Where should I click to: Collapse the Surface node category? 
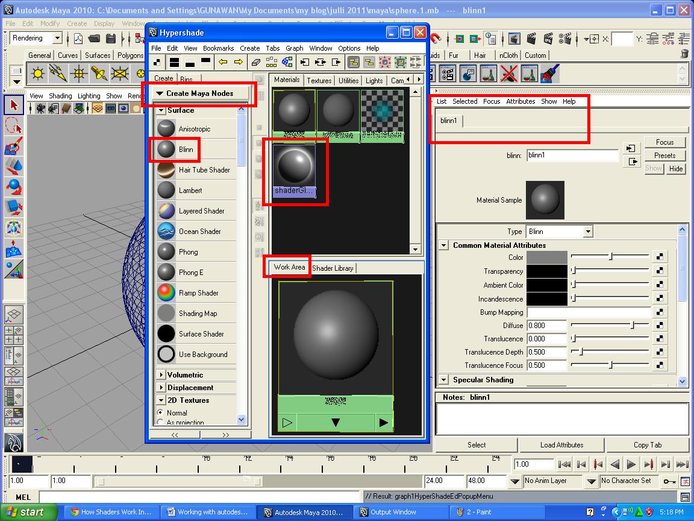pyautogui.click(x=161, y=110)
